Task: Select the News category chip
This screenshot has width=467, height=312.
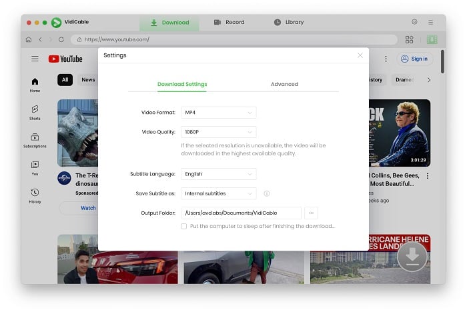Action: click(88, 80)
